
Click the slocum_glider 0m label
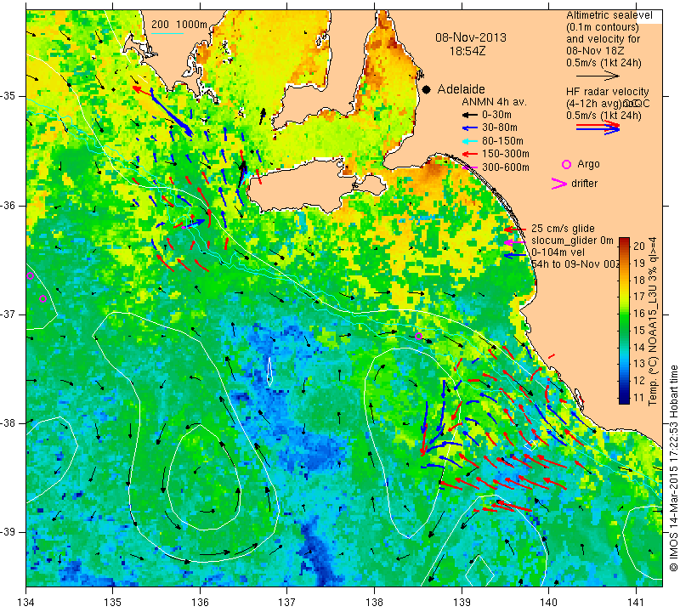coord(572,241)
